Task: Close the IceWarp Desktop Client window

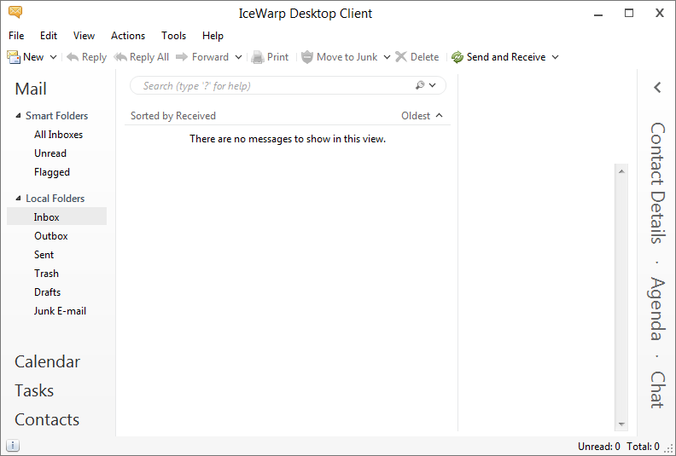Action: (x=660, y=14)
